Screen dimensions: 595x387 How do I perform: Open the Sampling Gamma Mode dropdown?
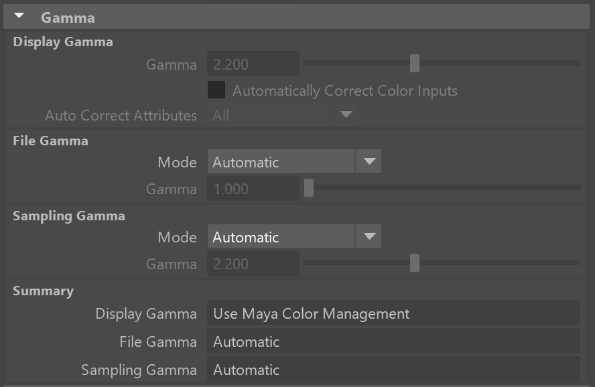tap(293, 237)
